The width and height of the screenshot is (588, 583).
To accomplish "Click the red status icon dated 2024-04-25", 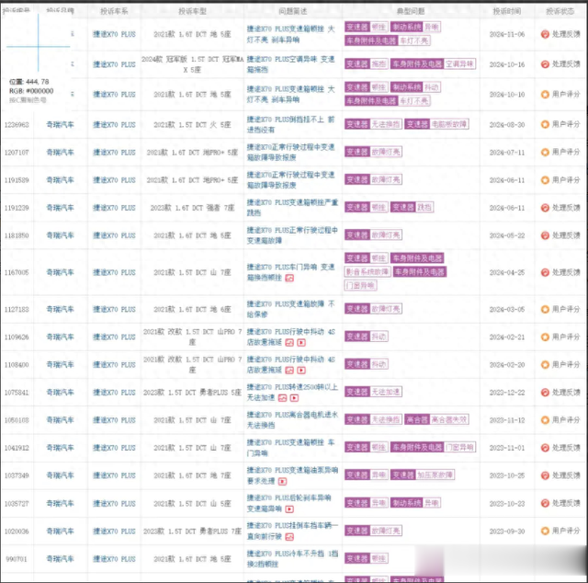I will [x=545, y=272].
